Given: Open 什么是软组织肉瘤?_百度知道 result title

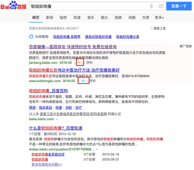Looking at the screenshot, I should 56,128.
